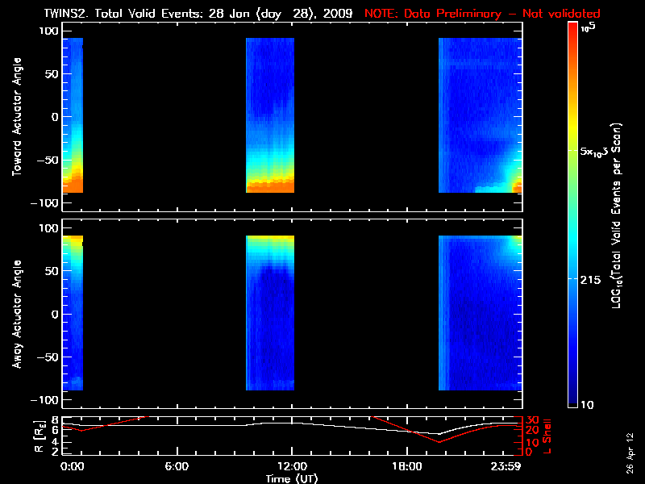Click the 'Time (UT)' axis label
The width and height of the screenshot is (645, 484).
292,478
